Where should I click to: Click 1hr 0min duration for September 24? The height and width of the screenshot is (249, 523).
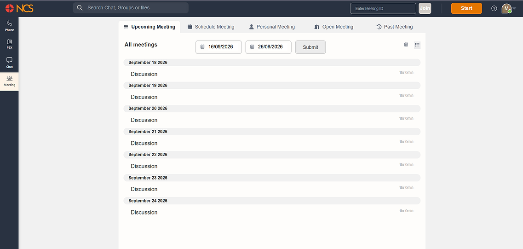pyautogui.click(x=406, y=211)
